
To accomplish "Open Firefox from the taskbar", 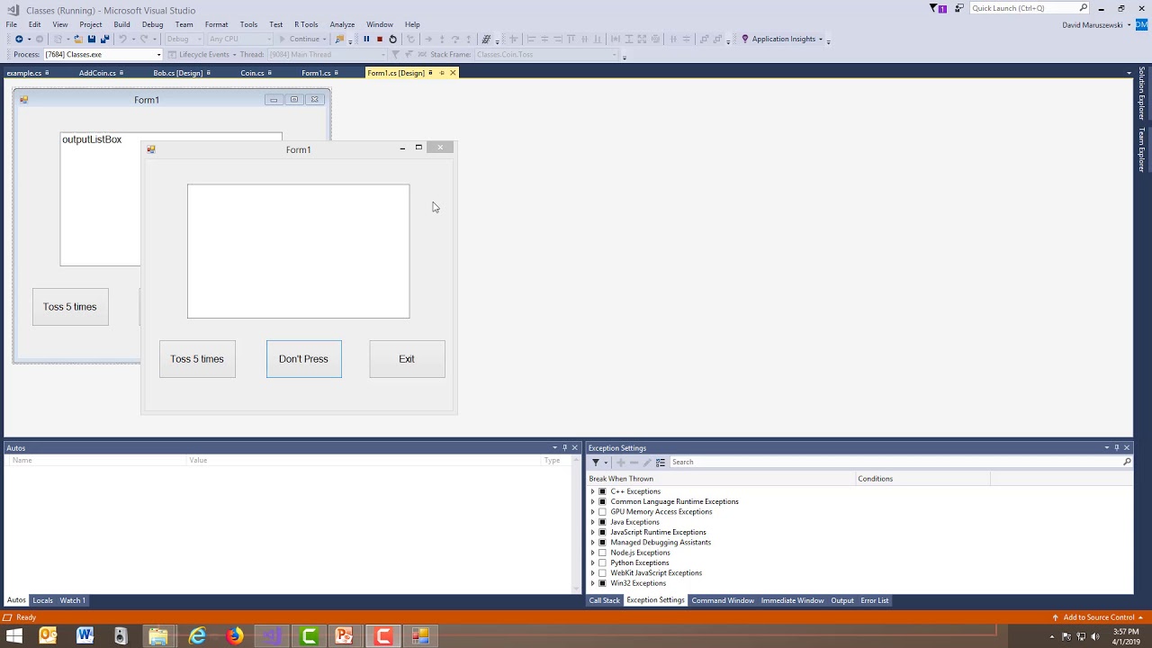I will click(x=234, y=636).
